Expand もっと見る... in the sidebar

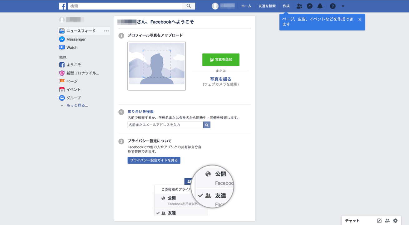coord(77,105)
